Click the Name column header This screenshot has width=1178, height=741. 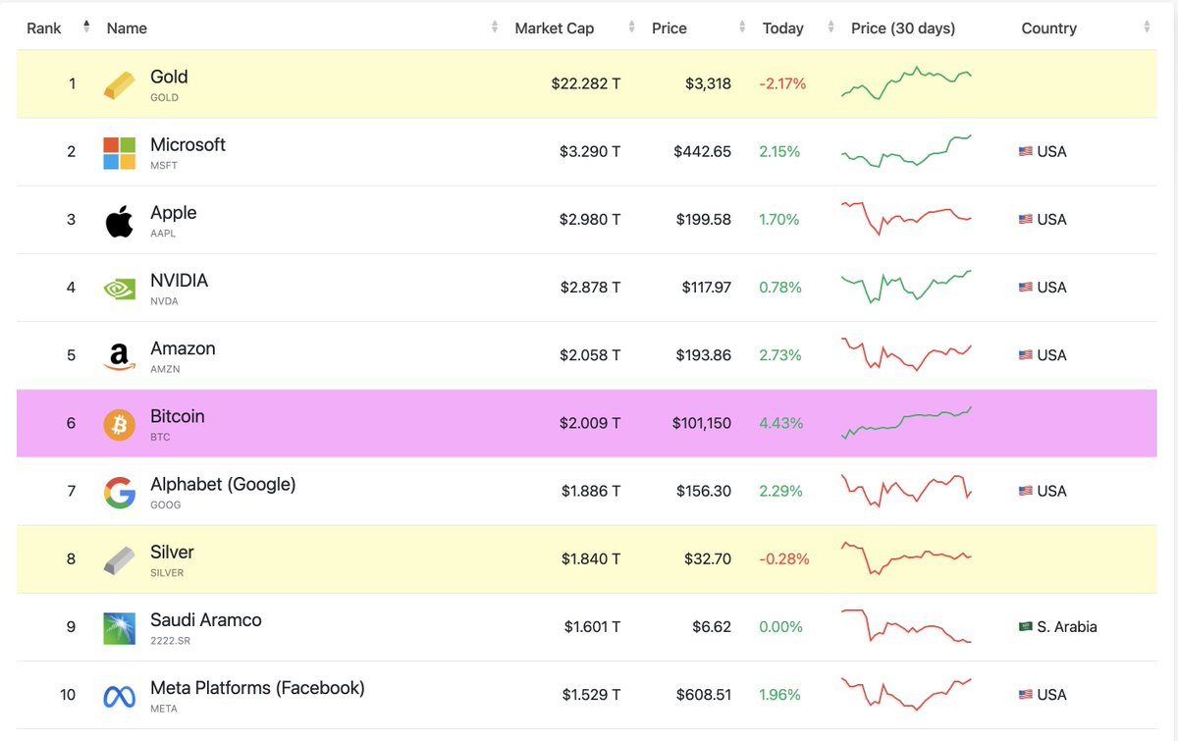(127, 28)
